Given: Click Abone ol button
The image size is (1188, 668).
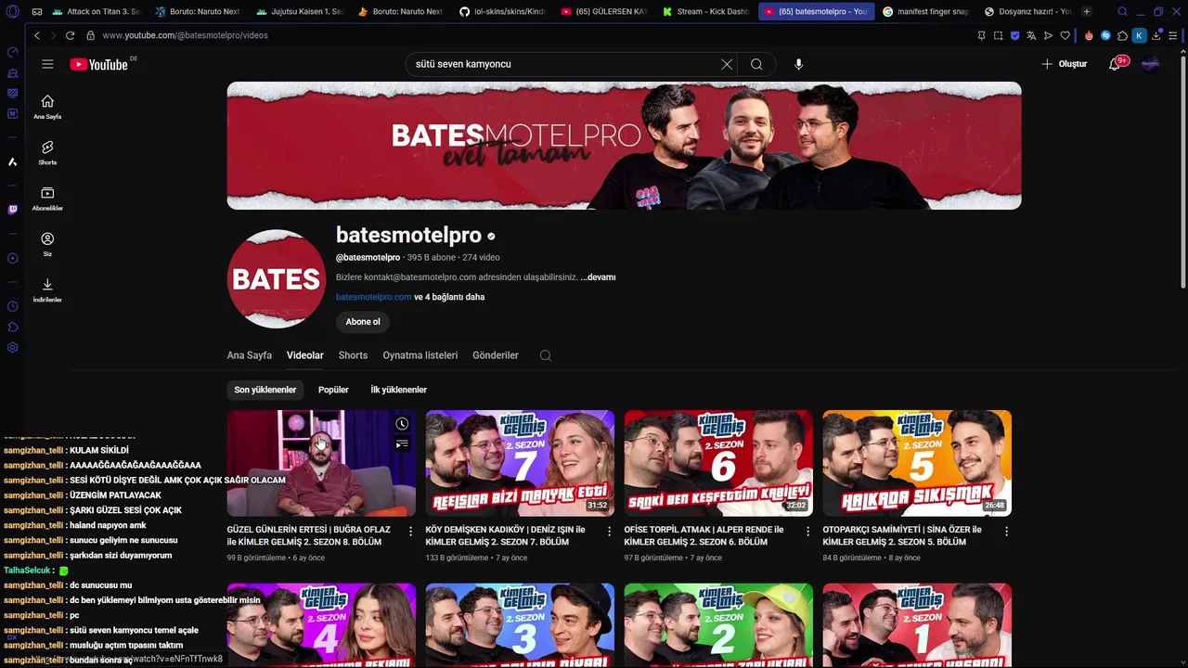Looking at the screenshot, I should point(363,322).
